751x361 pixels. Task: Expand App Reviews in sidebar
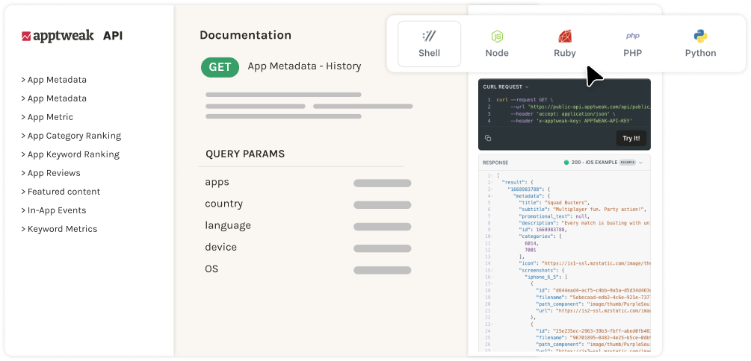(51, 173)
